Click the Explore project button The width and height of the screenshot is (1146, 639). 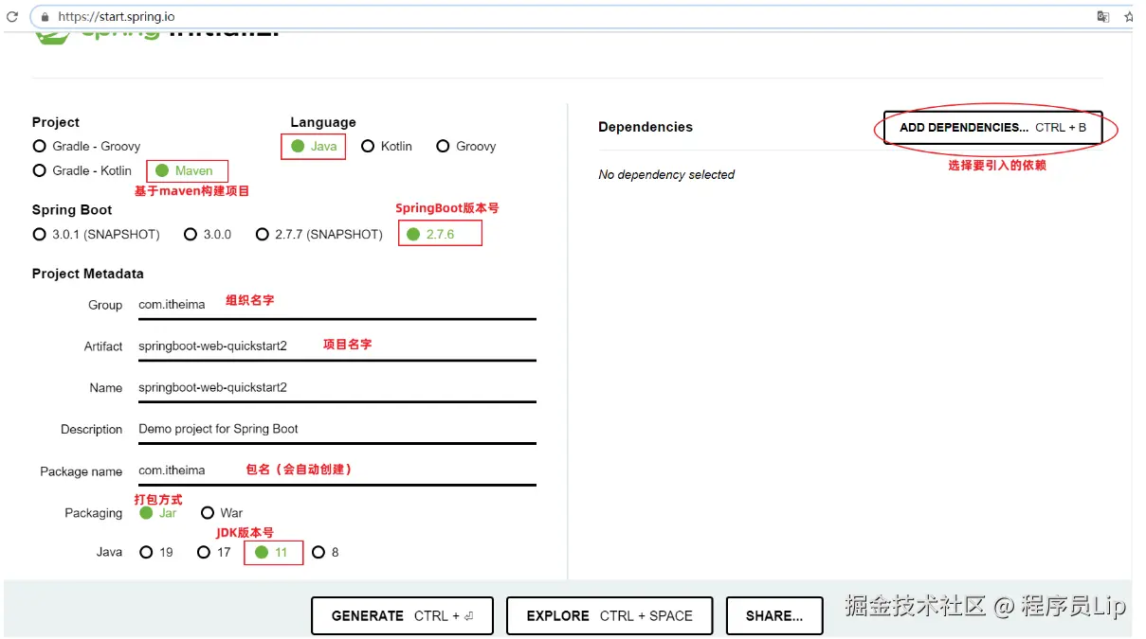609,615
